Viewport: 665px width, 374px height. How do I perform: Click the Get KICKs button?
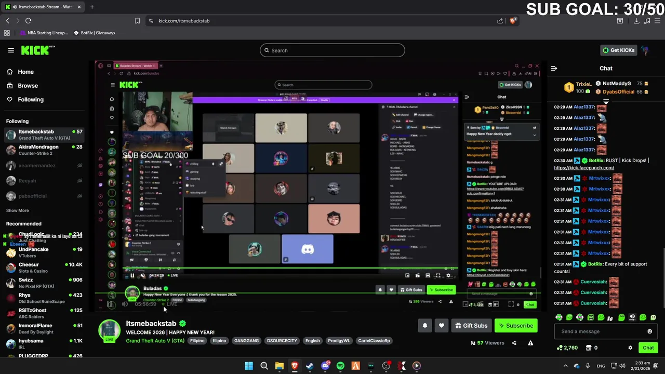618,50
